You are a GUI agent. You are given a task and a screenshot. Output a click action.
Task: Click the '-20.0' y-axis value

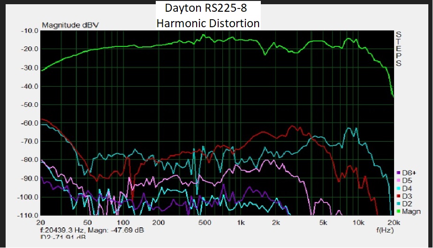tap(29, 49)
